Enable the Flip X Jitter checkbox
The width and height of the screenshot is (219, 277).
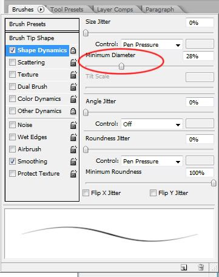[x=86, y=193]
